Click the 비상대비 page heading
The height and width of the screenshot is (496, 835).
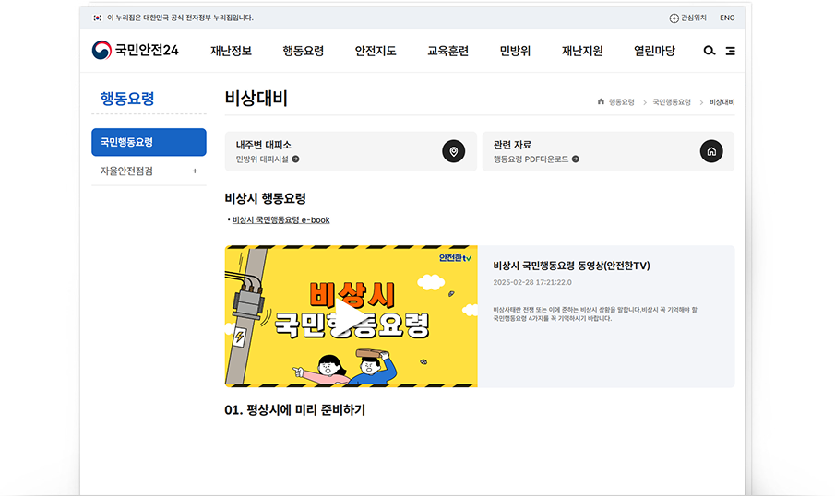tap(256, 99)
